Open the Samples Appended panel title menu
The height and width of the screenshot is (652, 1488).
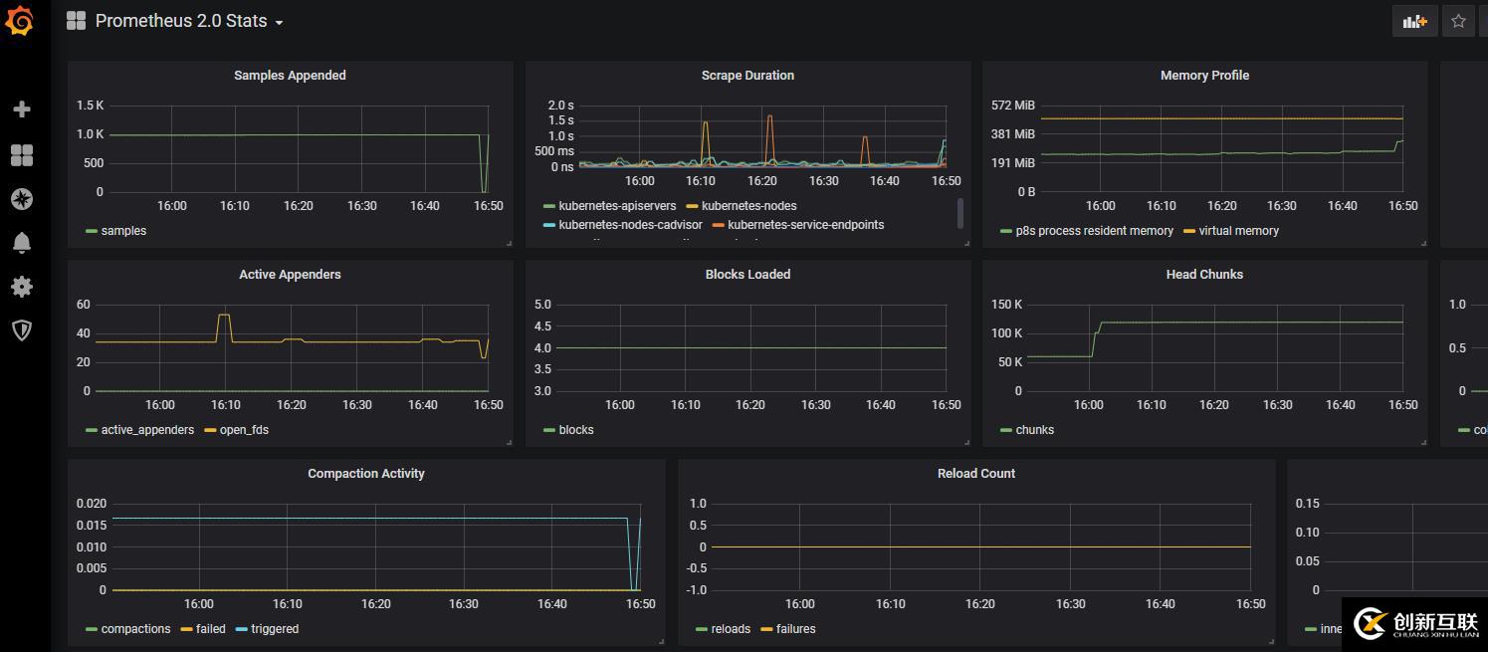tap(290, 76)
